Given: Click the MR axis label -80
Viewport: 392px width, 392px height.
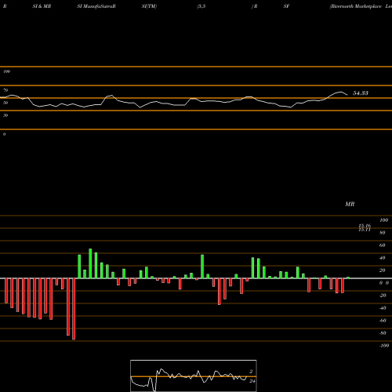Looking at the screenshot, I should (x=383, y=333).
